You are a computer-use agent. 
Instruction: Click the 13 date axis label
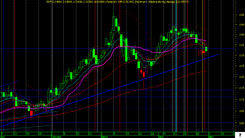[175, 134]
